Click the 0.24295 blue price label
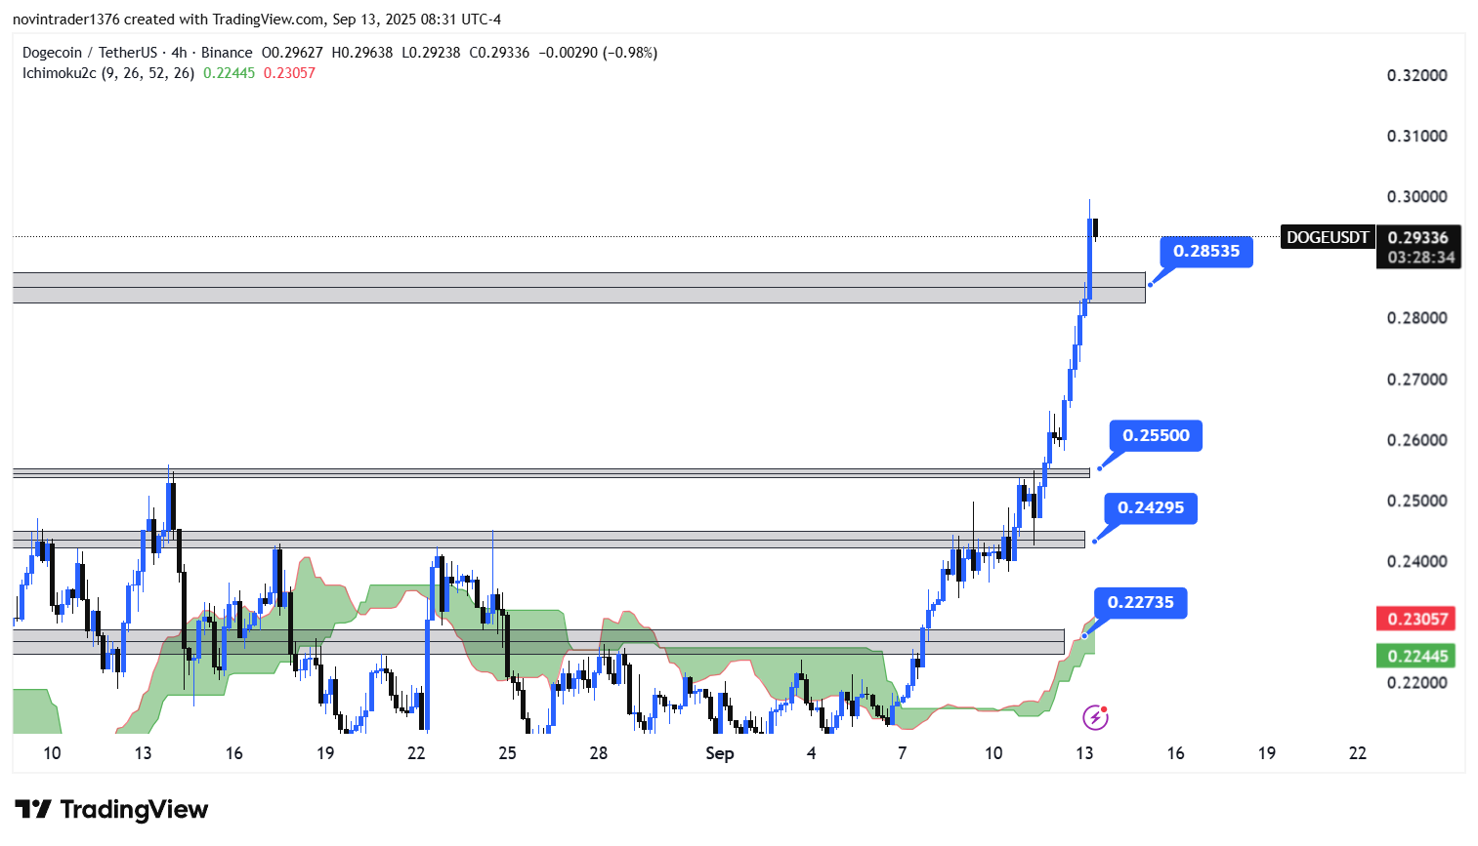The height and width of the screenshot is (846, 1478). click(x=1150, y=507)
